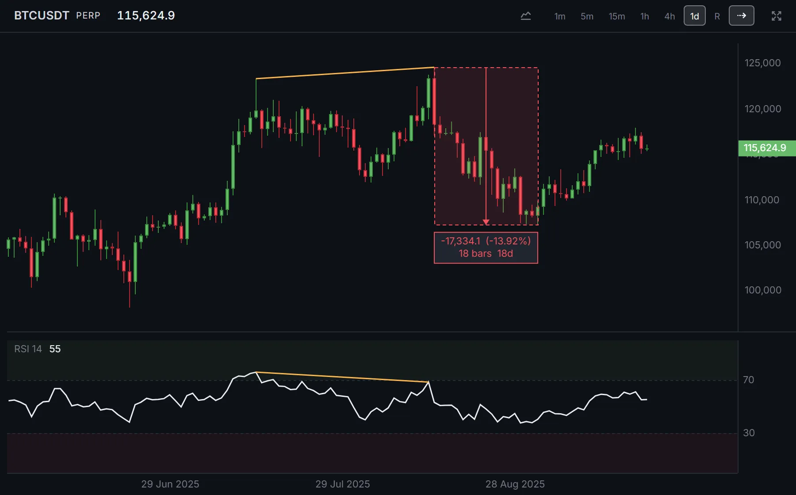The image size is (796, 495).
Task: Click the 110,000 price axis label
Action: tap(763, 200)
